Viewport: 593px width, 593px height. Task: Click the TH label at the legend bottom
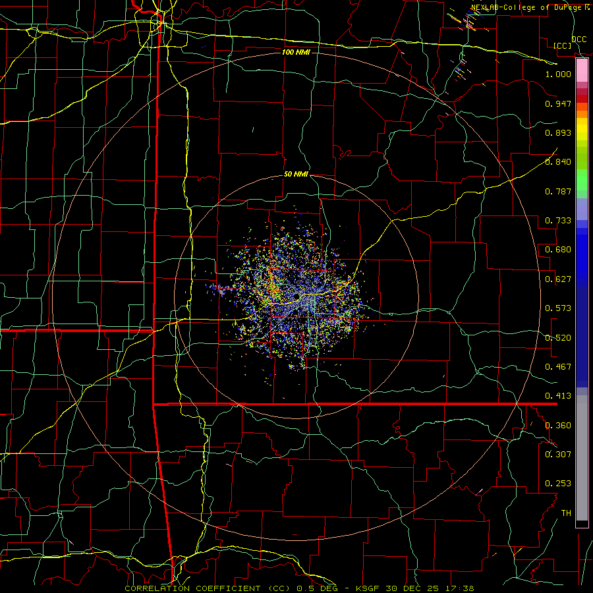pos(566,513)
